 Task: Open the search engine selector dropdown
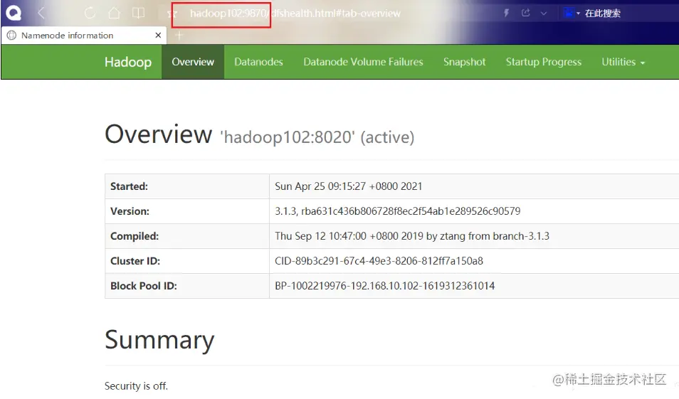572,13
